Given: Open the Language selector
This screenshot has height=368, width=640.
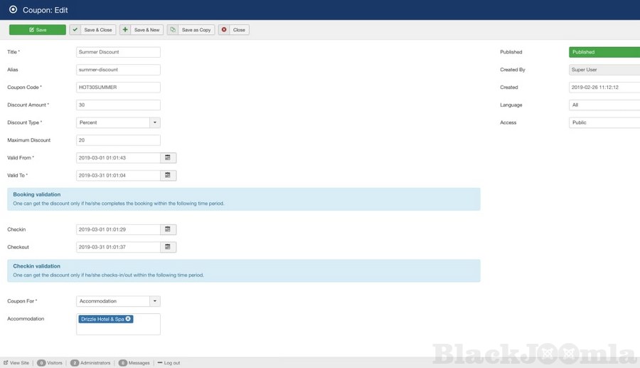Looking at the screenshot, I should coord(604,105).
